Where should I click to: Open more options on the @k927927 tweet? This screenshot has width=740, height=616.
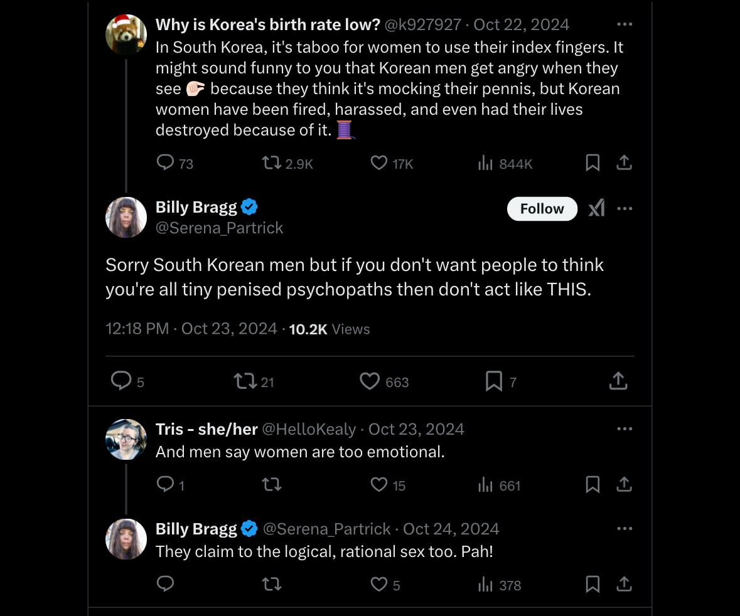pyautogui.click(x=625, y=24)
